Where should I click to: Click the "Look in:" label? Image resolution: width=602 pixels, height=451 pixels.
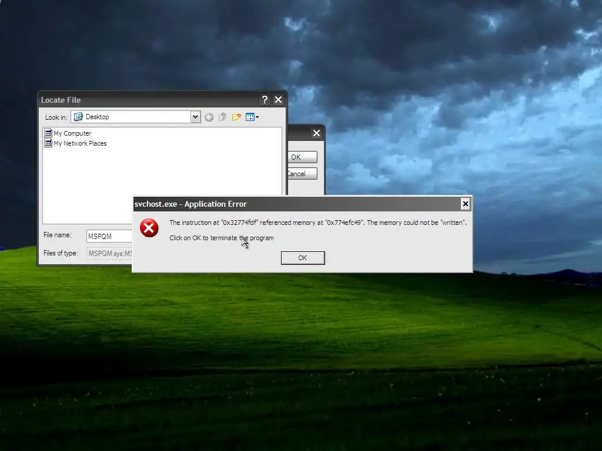pyautogui.click(x=56, y=117)
